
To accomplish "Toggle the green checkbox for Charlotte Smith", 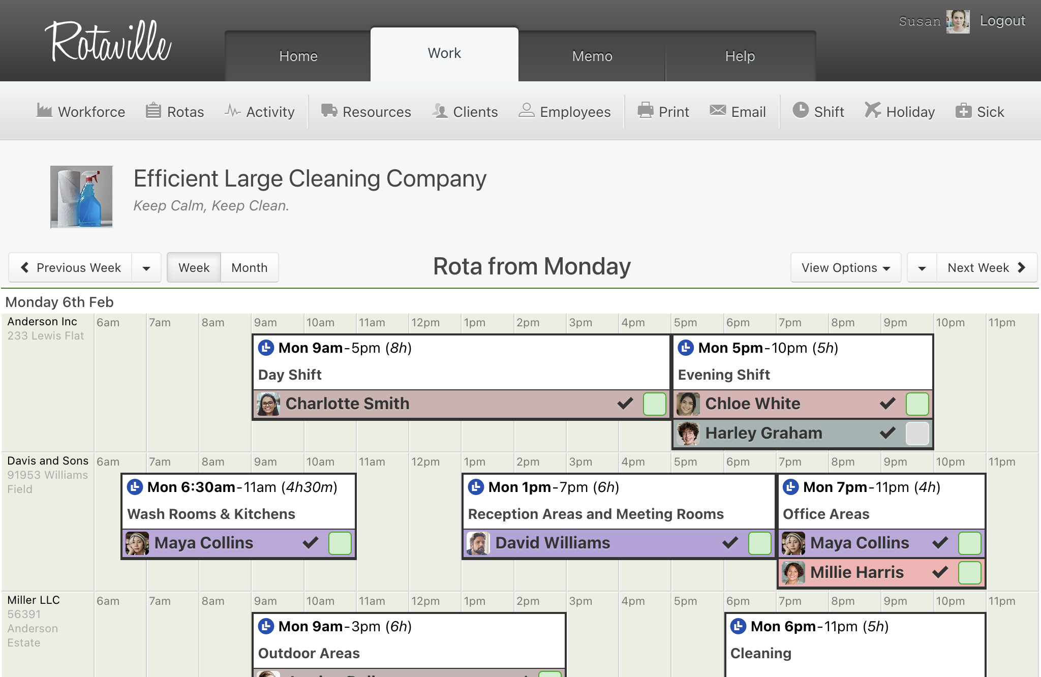I will click(x=655, y=404).
